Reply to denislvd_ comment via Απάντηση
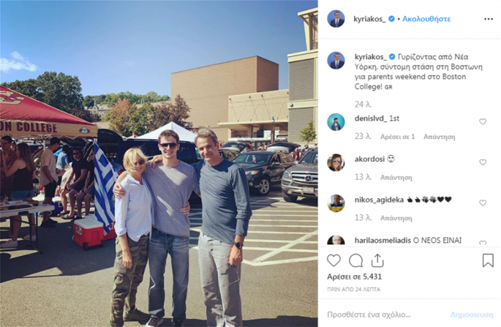The image size is (501, 327). 440,137
